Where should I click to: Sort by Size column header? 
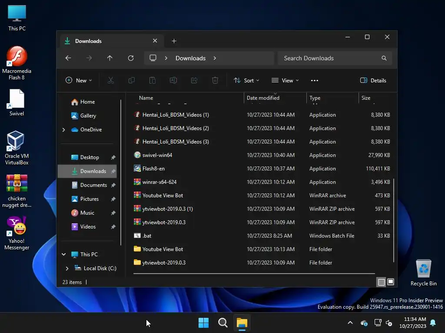pos(366,98)
